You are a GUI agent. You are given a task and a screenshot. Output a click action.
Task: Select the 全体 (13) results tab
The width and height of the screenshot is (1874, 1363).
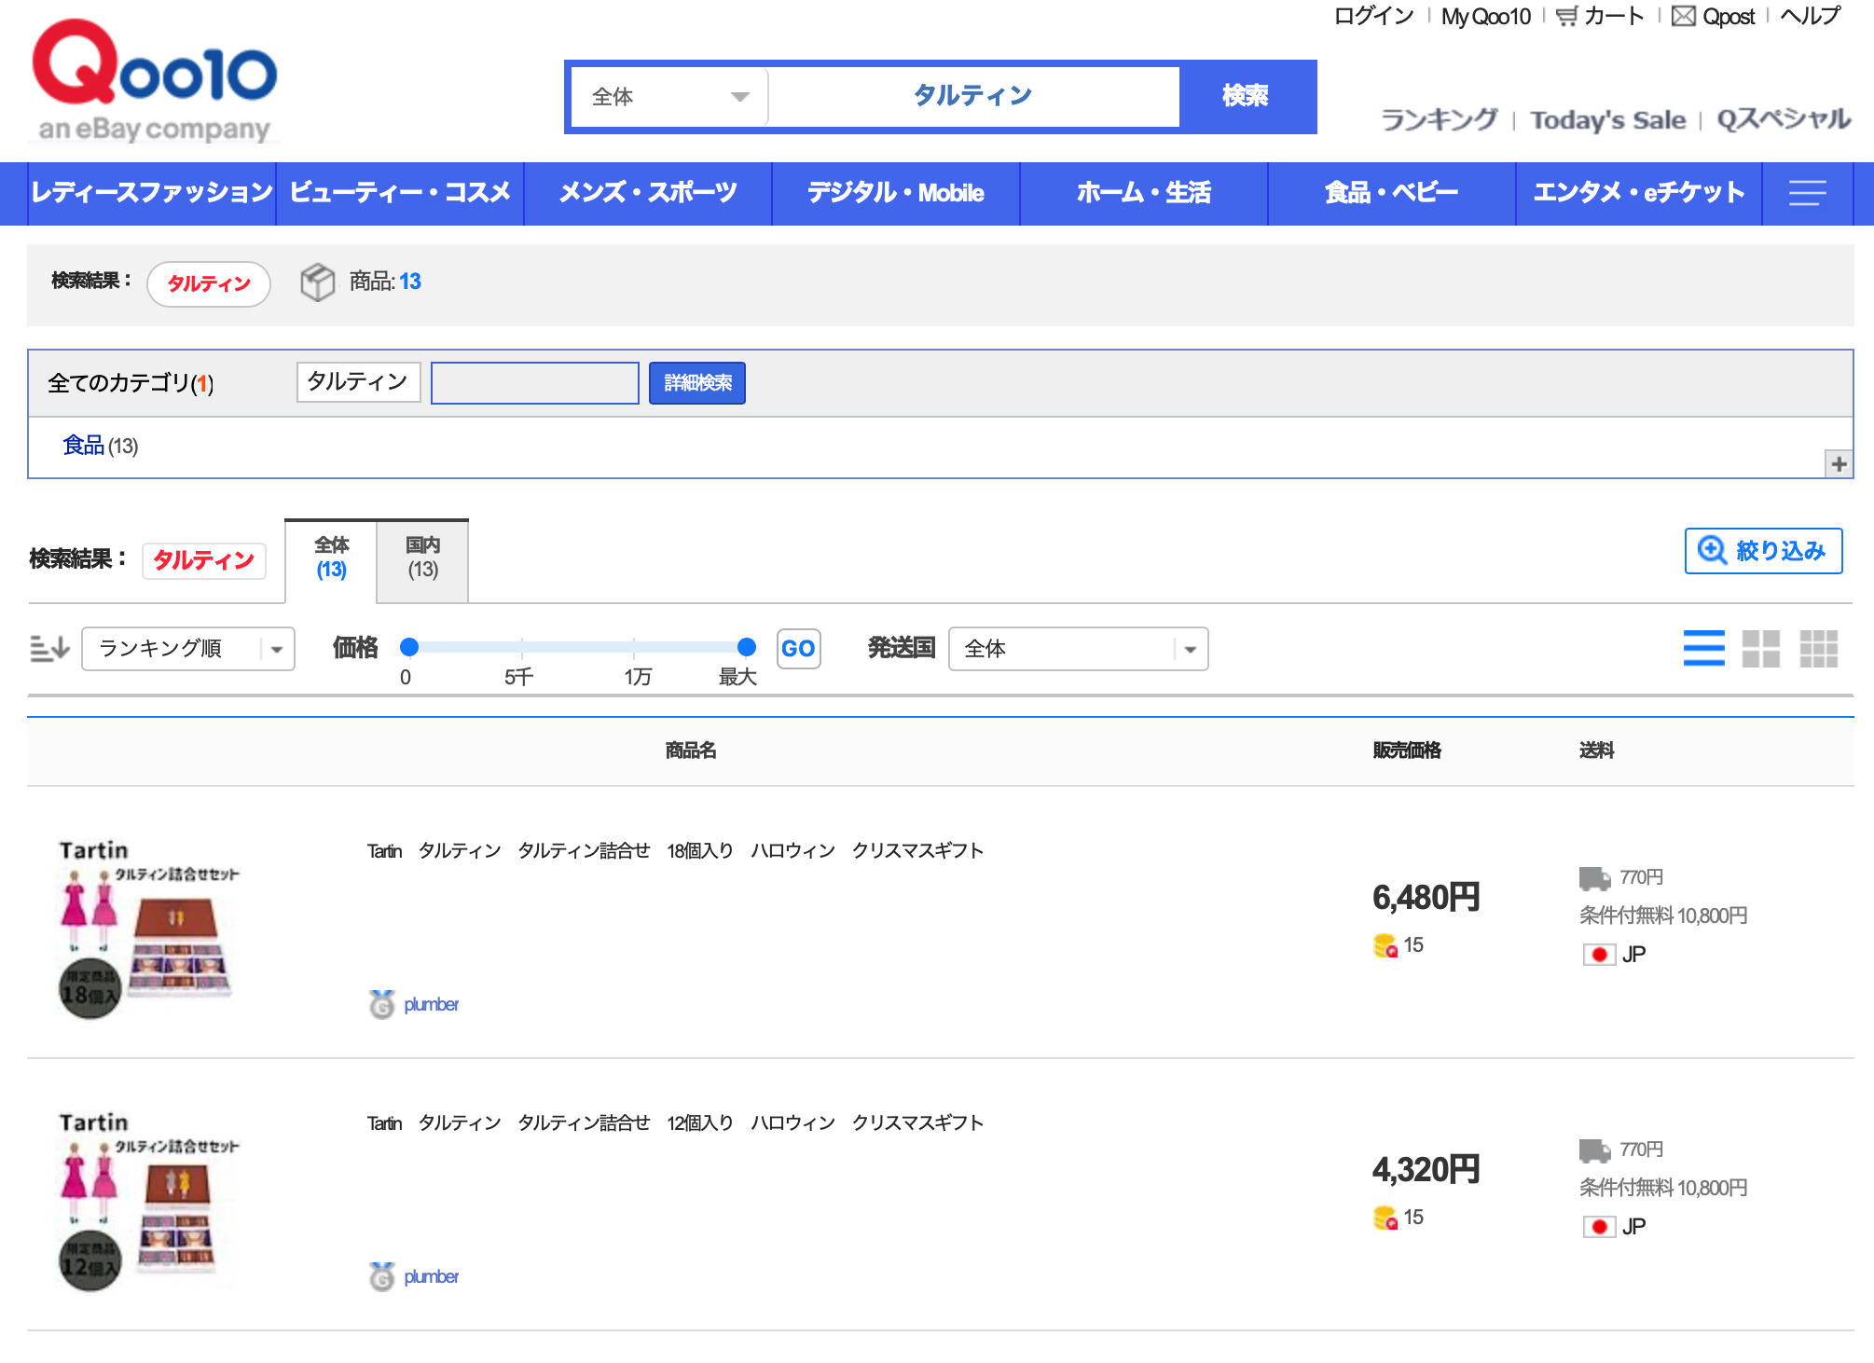click(331, 559)
